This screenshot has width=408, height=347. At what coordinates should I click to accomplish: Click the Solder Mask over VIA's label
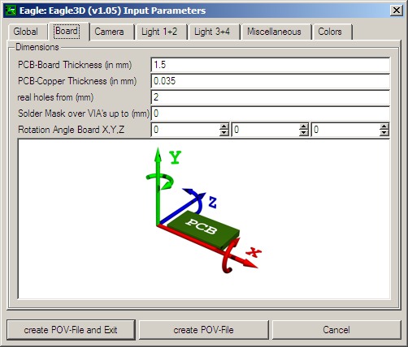(x=84, y=114)
